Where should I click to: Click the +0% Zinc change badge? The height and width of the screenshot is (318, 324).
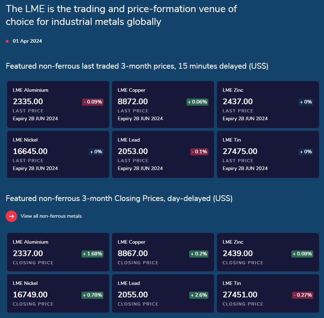click(306, 102)
